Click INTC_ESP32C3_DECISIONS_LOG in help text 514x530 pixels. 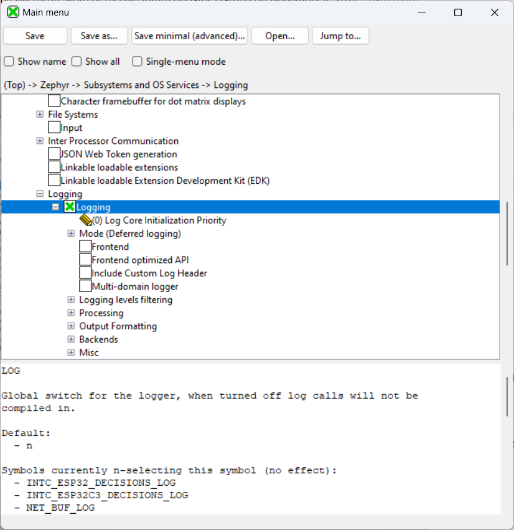pos(108,495)
